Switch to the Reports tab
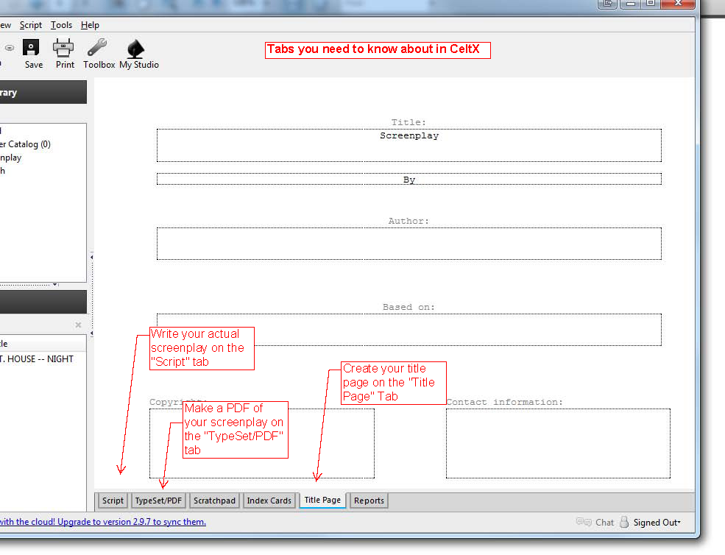The image size is (725, 555). (x=369, y=501)
